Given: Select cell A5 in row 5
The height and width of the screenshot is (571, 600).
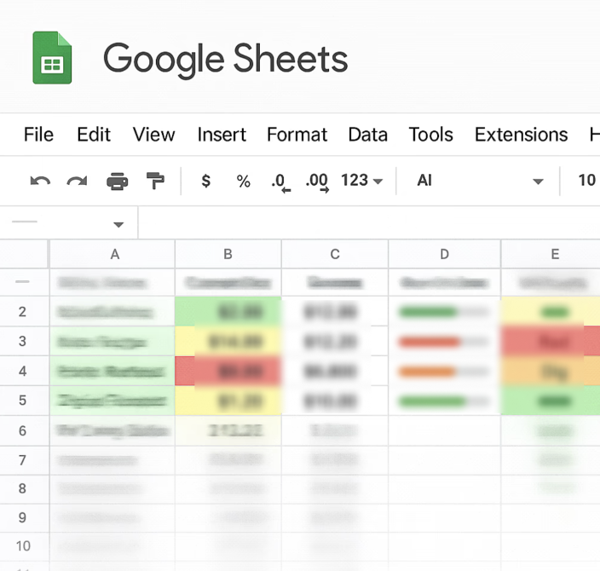Looking at the screenshot, I should pos(112,401).
